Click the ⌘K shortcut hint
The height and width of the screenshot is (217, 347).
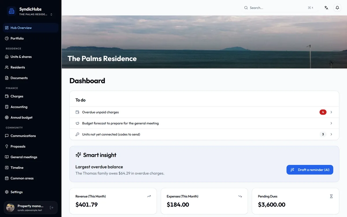click(x=311, y=8)
